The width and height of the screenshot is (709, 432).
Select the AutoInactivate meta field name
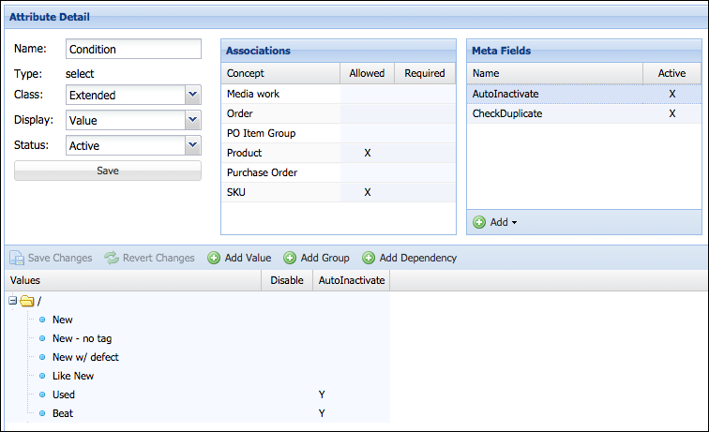[x=505, y=94]
